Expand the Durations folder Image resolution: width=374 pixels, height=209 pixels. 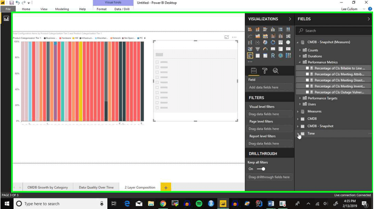[x=300, y=56]
